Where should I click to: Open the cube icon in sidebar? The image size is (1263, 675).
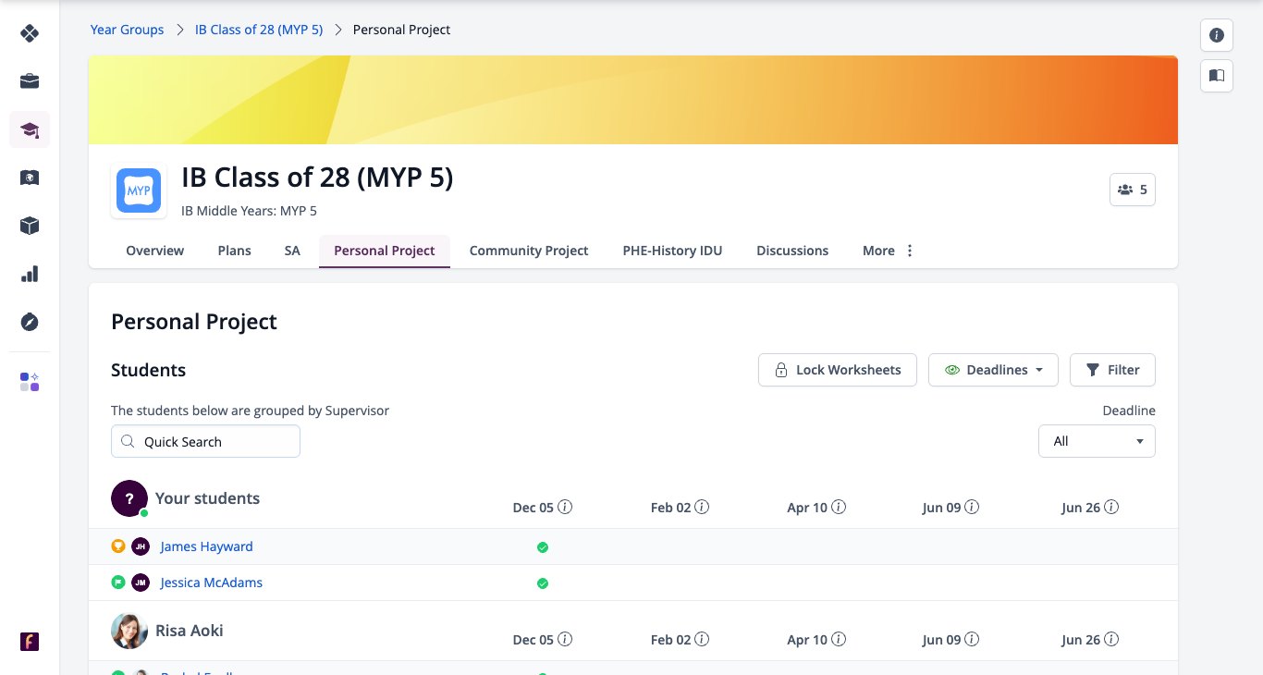click(30, 226)
